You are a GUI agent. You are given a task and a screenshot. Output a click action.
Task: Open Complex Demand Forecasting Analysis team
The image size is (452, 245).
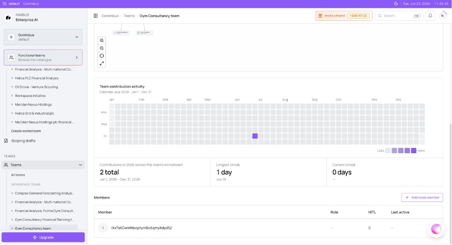point(45,193)
